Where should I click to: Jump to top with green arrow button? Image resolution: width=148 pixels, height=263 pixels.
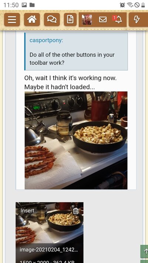click(x=145, y=251)
